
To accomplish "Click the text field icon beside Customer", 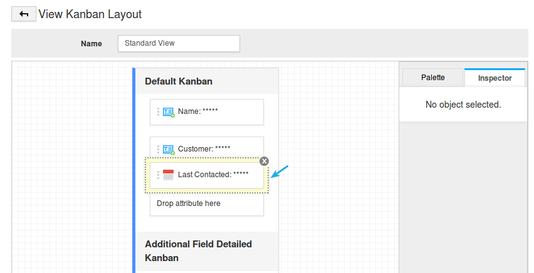I will pyautogui.click(x=168, y=149).
